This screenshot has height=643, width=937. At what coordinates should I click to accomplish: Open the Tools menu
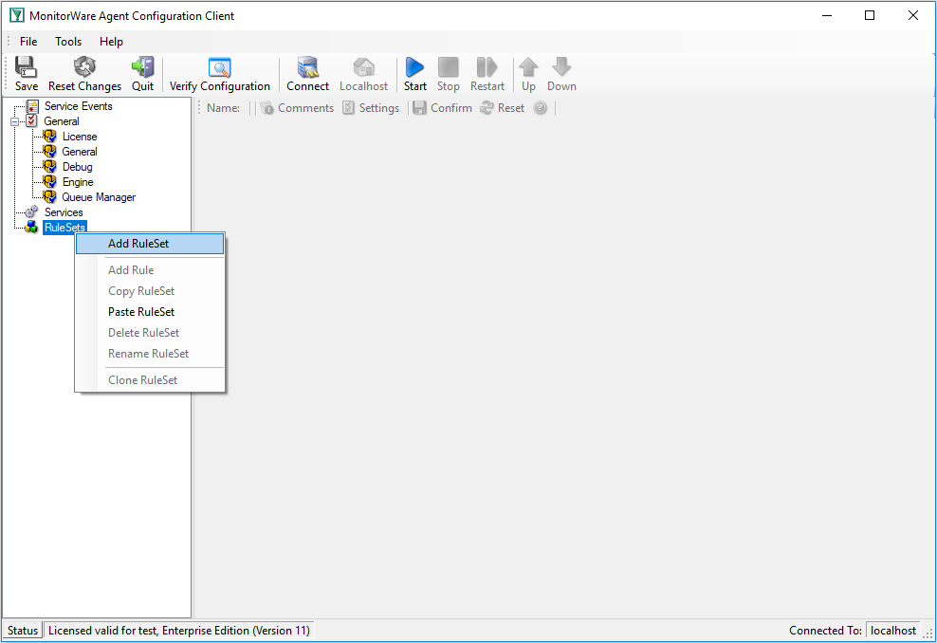coord(68,41)
